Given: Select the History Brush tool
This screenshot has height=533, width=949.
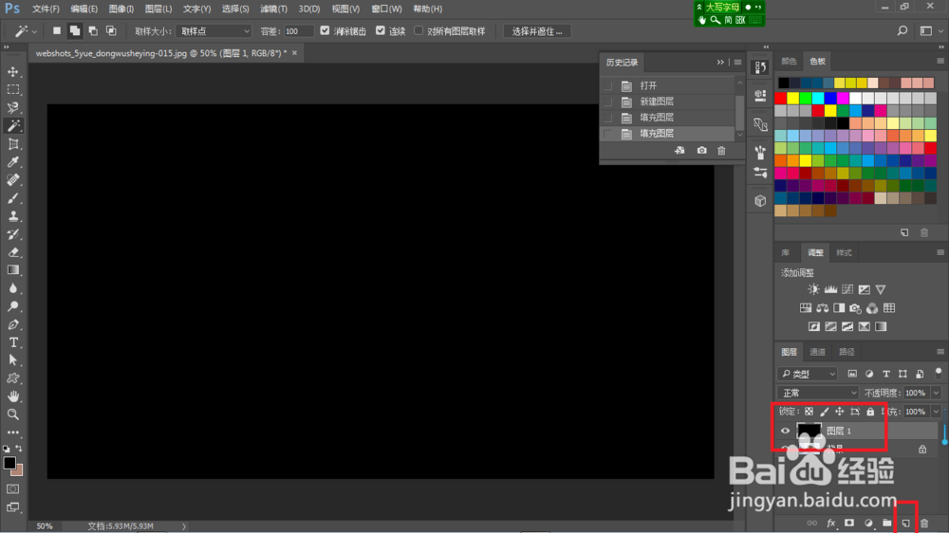Looking at the screenshot, I should pyautogui.click(x=12, y=234).
